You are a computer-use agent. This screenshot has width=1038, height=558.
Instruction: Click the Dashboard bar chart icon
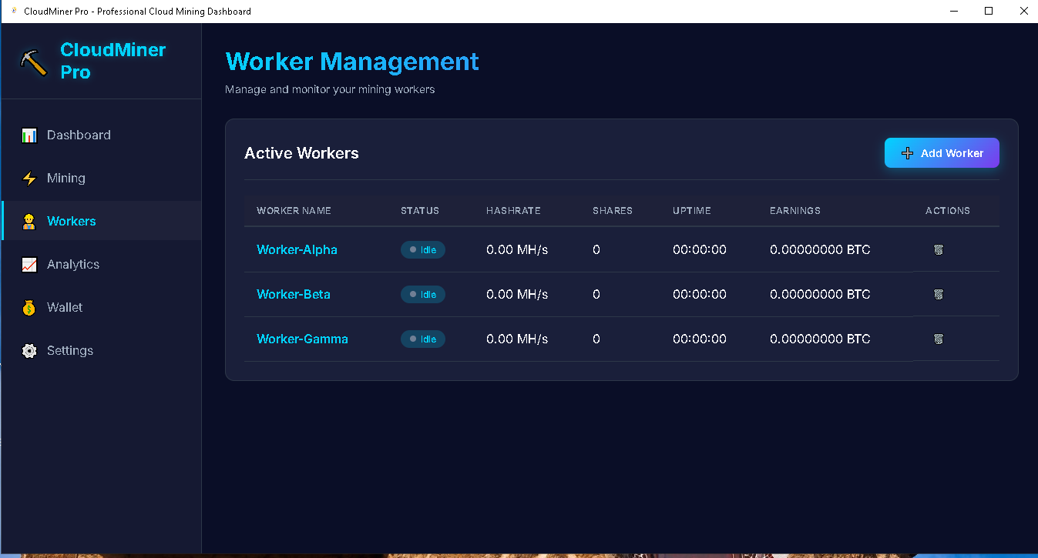[x=29, y=135]
